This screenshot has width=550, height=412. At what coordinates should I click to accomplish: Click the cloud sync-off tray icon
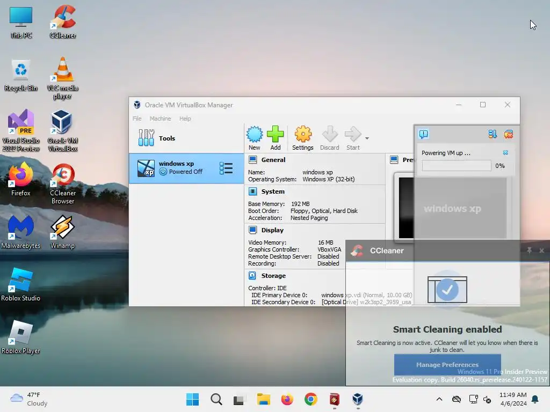tap(457, 399)
